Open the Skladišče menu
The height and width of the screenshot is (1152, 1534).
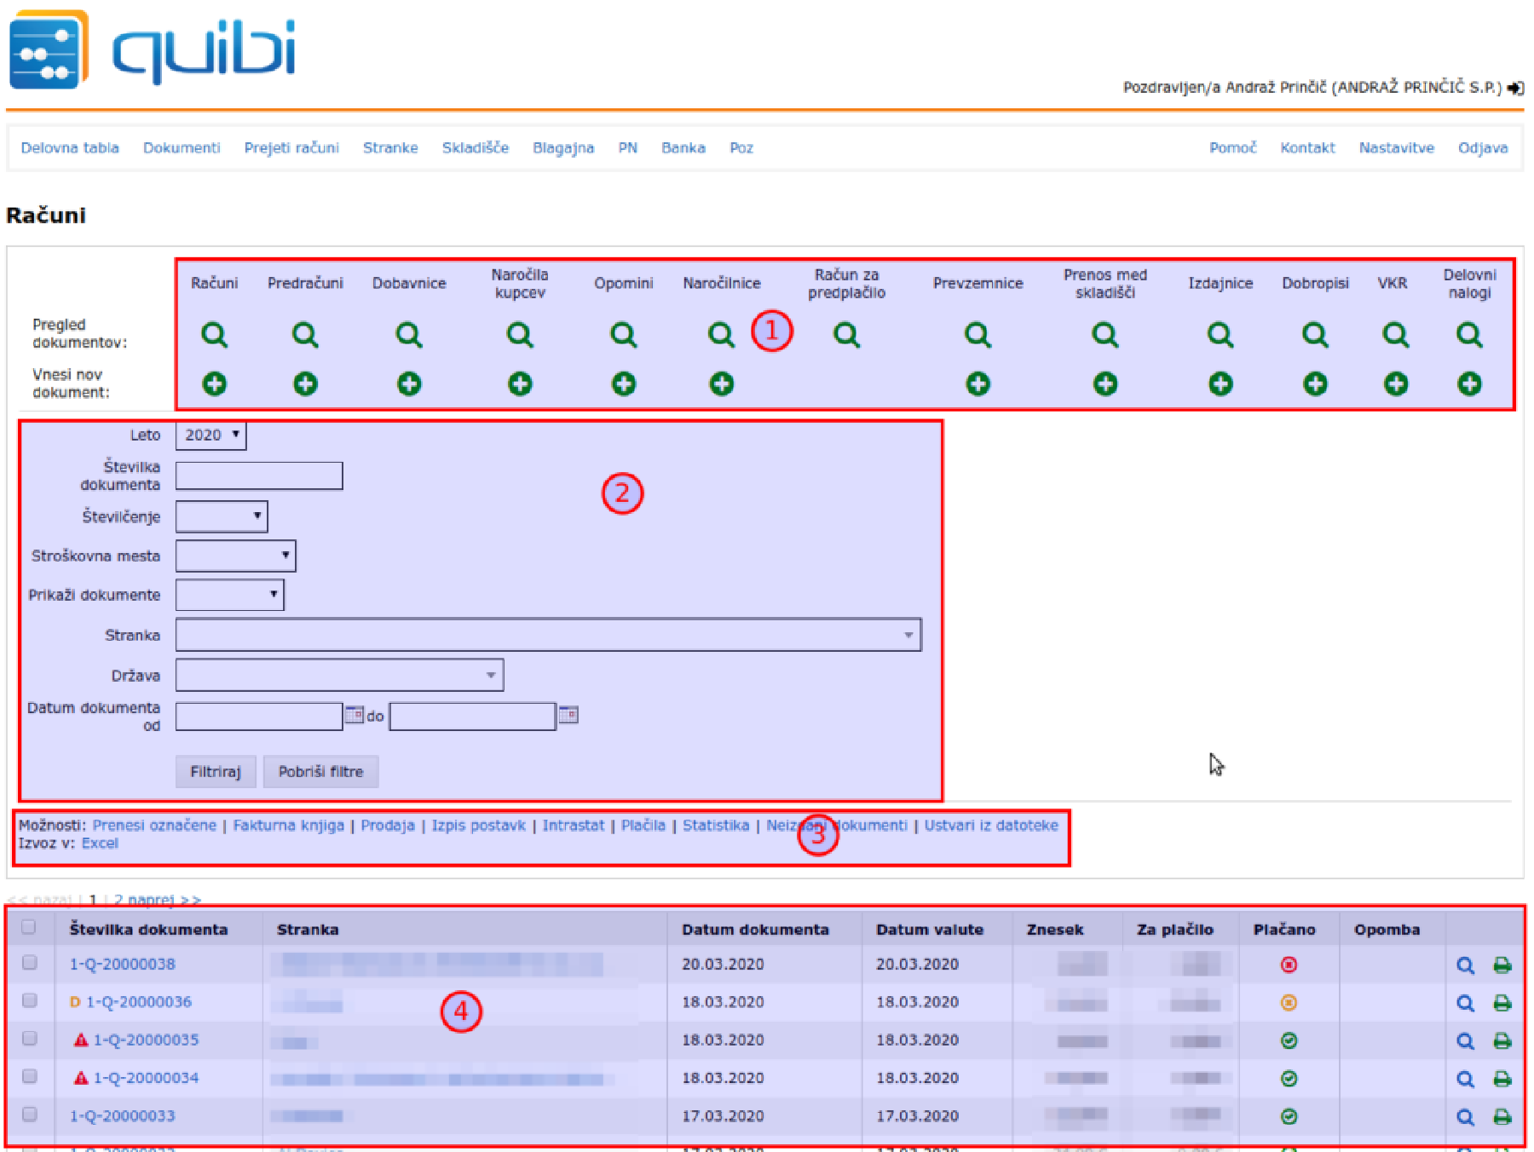pos(476,147)
